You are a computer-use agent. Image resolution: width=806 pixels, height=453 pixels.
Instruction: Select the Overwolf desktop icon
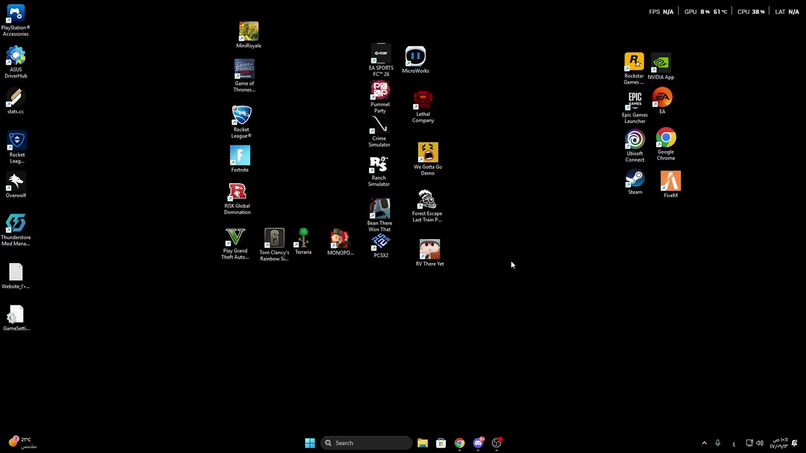coord(16,186)
